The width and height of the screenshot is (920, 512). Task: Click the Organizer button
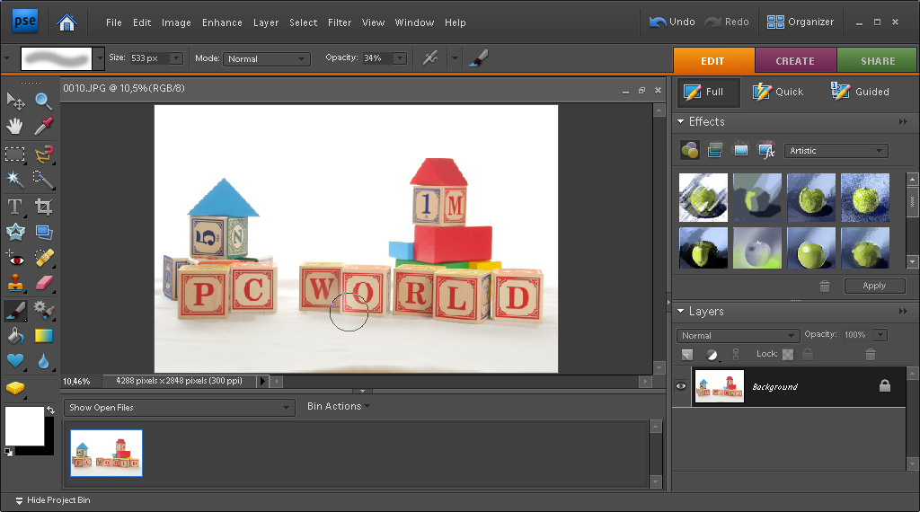801,22
